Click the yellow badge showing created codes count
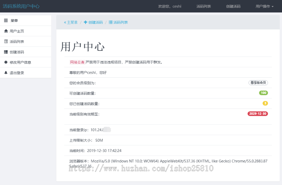The image size is (282, 185). click(x=265, y=103)
